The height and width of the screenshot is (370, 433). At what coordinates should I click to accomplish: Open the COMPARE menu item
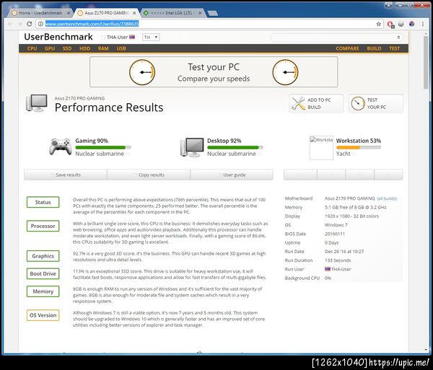[x=347, y=48]
